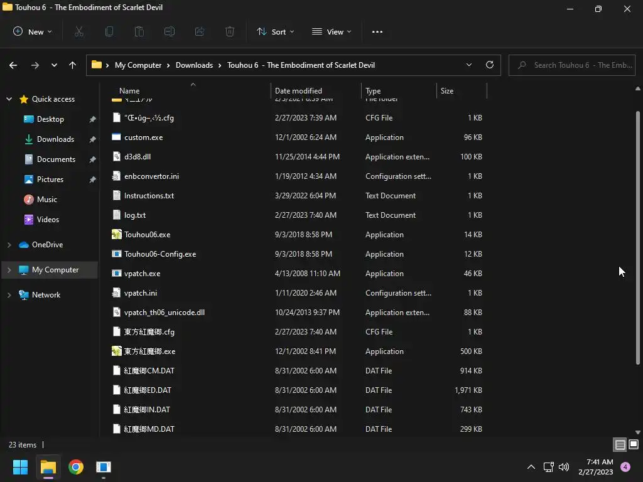643x482 pixels.
Task: Open Documents in the sidebar
Action: [56, 159]
